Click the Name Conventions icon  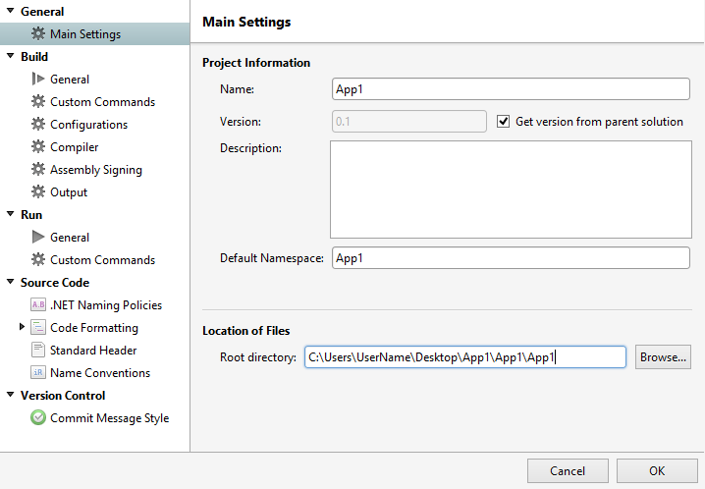pos(38,373)
